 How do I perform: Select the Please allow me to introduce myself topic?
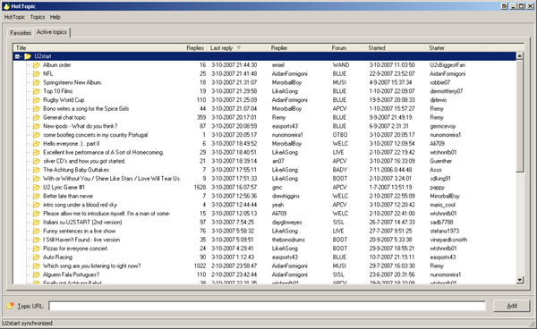107,214
